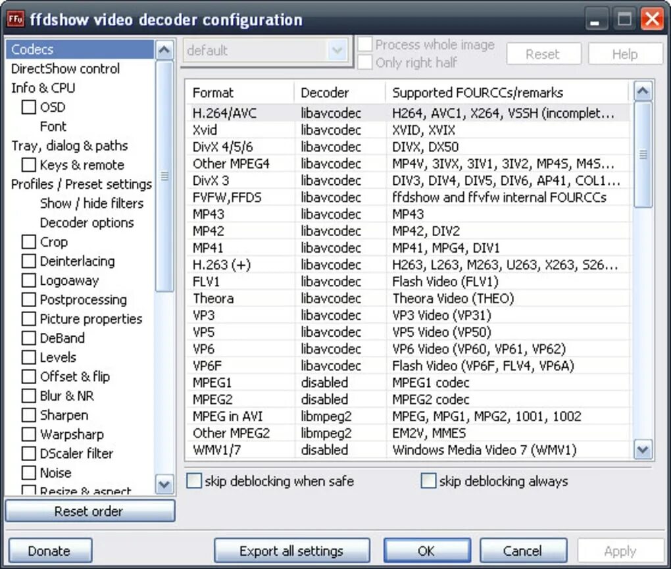Maximize the ffdshow configuration window

pyautogui.click(x=624, y=19)
